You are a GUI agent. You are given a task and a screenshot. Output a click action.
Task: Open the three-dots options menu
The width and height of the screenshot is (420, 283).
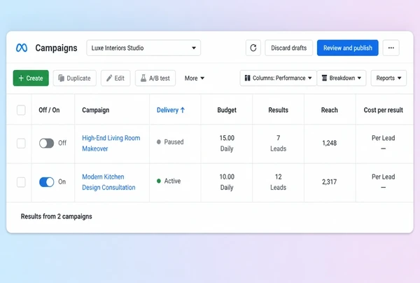click(391, 48)
